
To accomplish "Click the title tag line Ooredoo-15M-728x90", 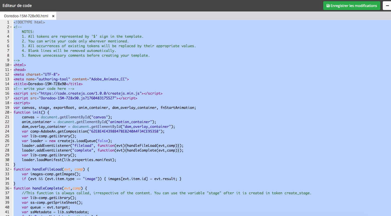I will (x=48, y=84).
